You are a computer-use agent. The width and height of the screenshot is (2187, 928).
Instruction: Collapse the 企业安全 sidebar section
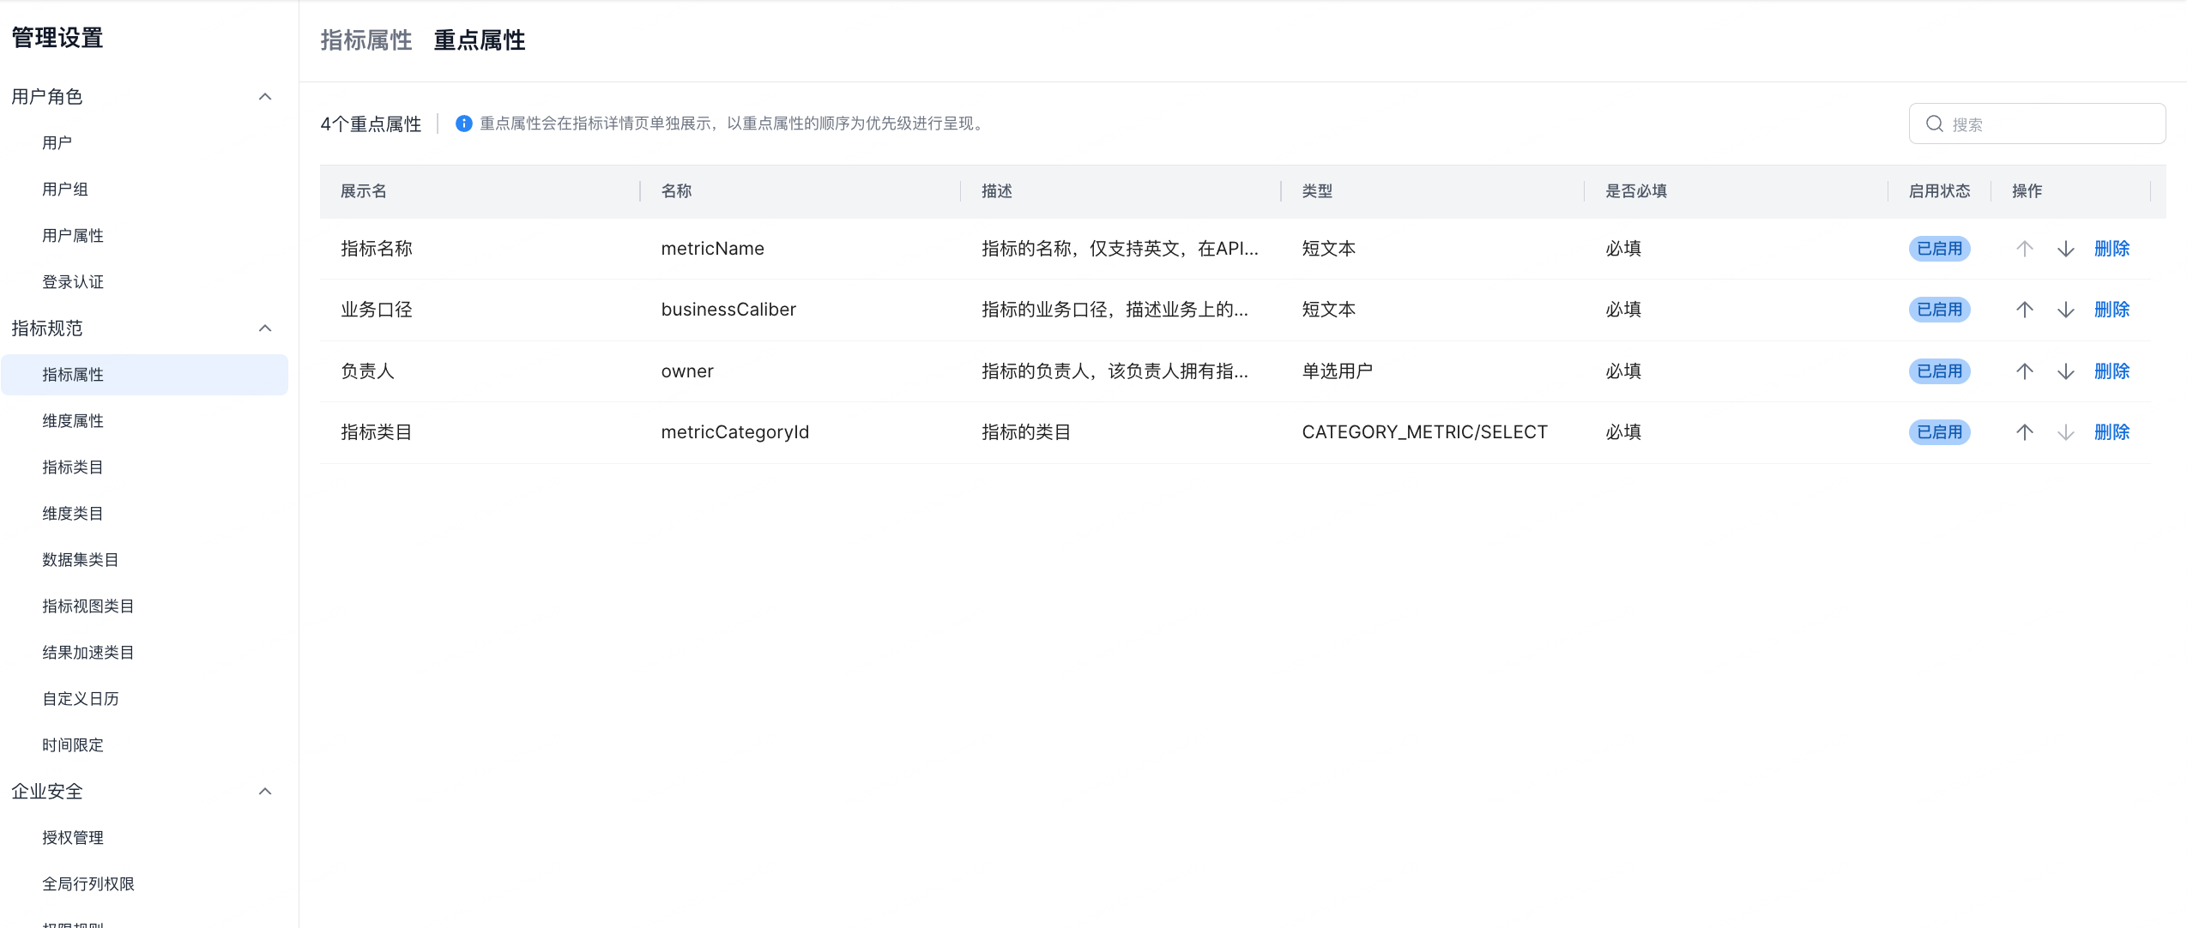[x=265, y=792]
